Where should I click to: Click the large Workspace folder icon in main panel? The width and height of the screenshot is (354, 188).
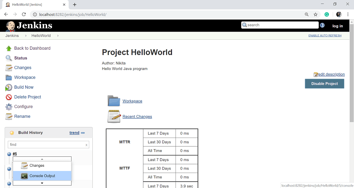click(114, 101)
